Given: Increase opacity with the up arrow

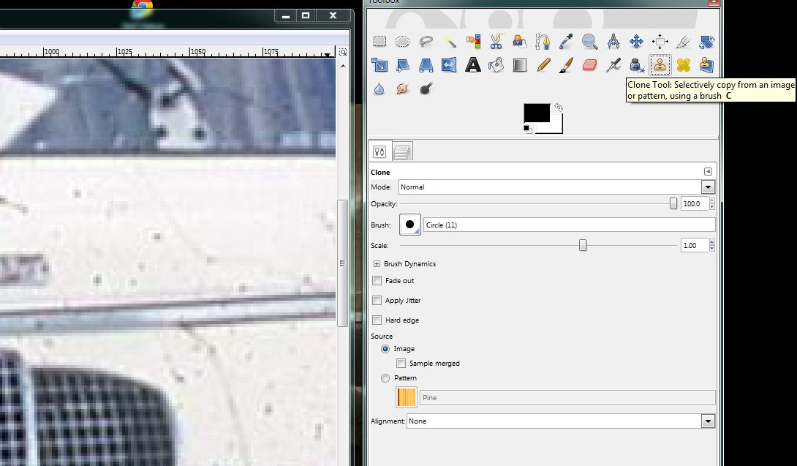Looking at the screenshot, I should pos(711,200).
